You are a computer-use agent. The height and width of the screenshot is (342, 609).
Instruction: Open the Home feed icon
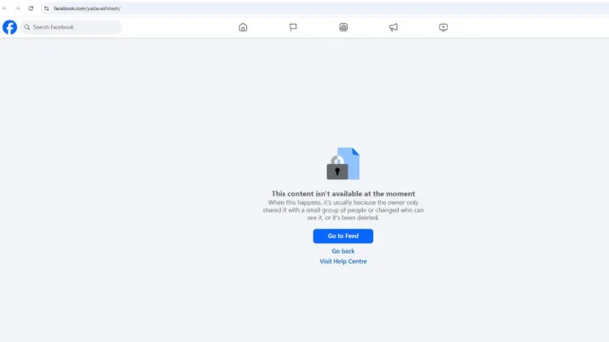click(243, 27)
